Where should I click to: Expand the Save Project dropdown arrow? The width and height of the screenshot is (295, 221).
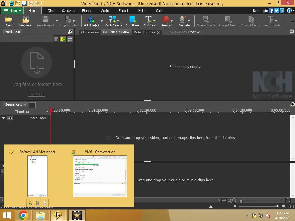pyautogui.click(x=57, y=21)
